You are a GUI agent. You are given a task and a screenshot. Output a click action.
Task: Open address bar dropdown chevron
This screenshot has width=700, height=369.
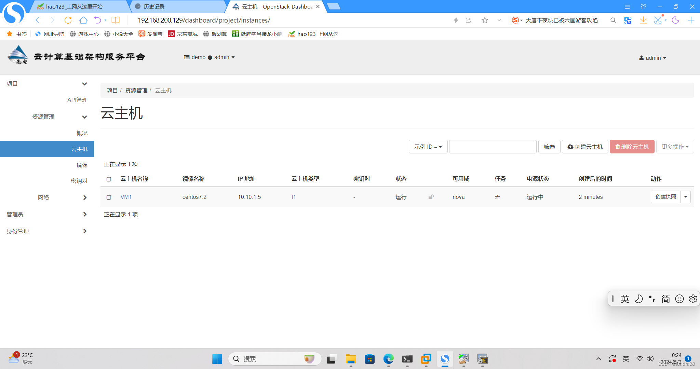pyautogui.click(x=499, y=20)
